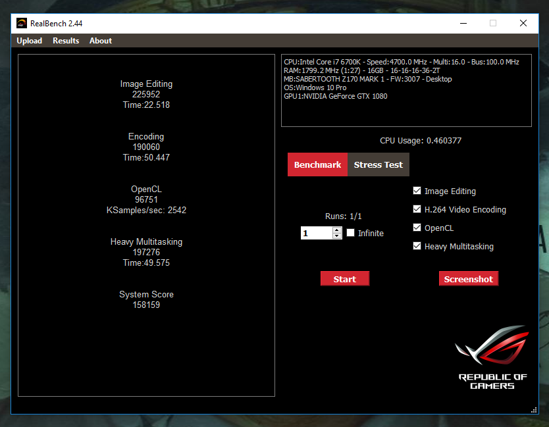Uncheck the Image Editing checkbox
549x427 pixels.
[417, 191]
